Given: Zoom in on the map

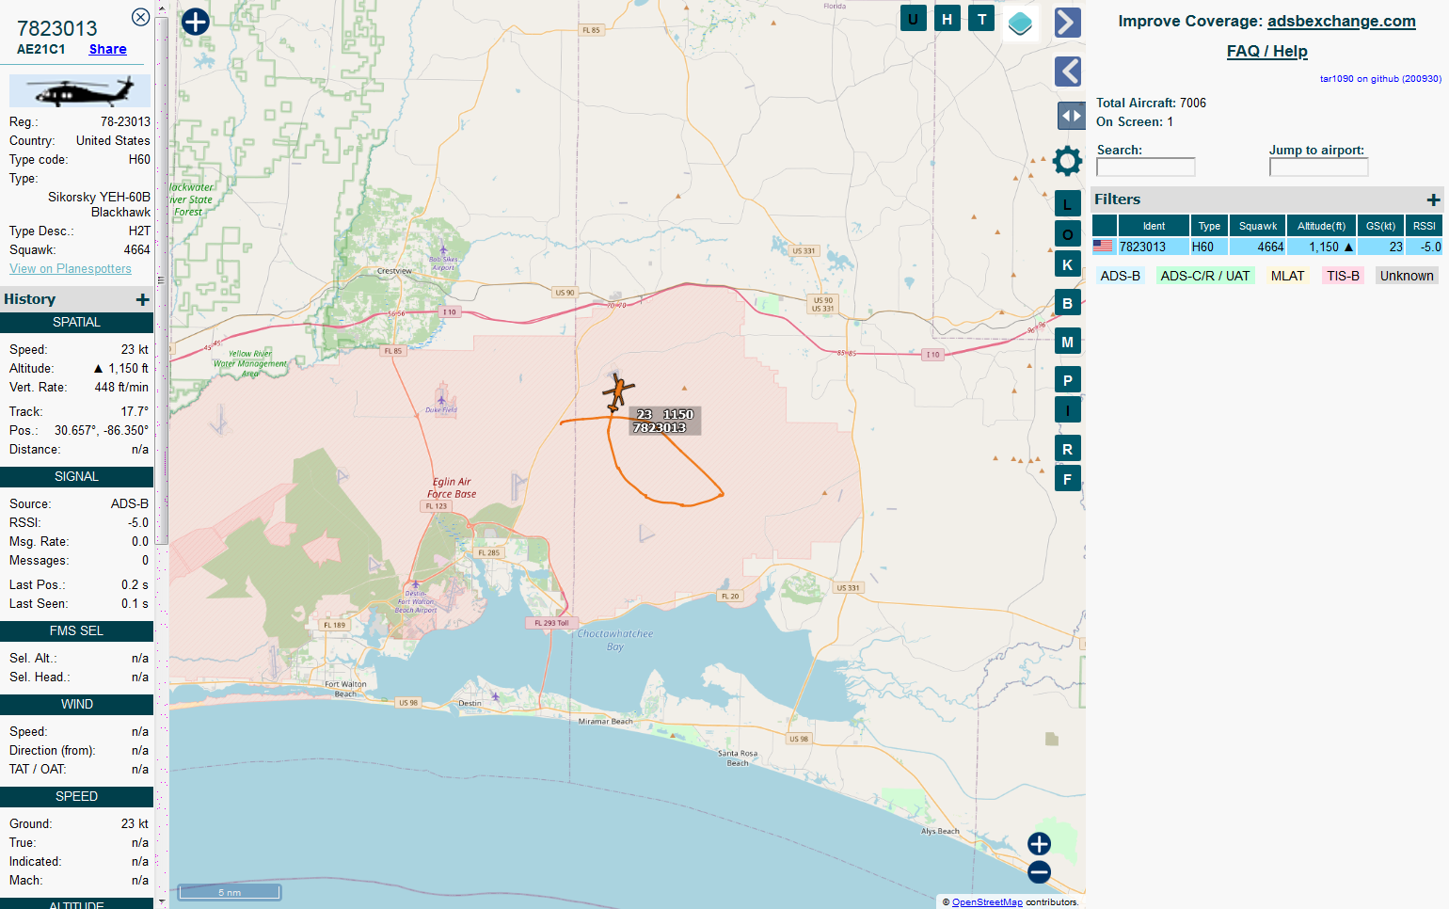Looking at the screenshot, I should pos(1039,844).
